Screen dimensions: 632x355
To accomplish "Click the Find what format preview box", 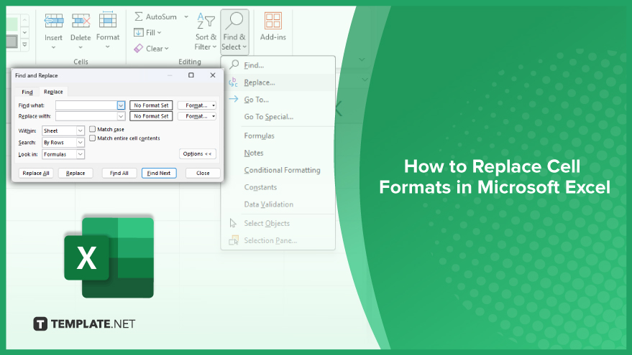I will click(151, 105).
